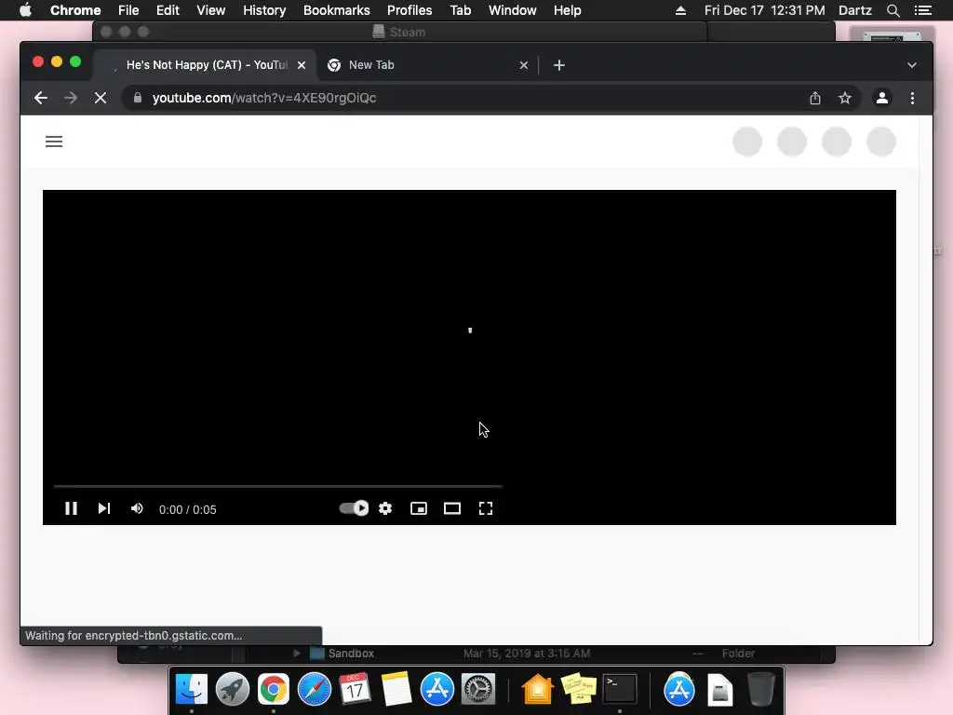Open the Bookmarks menu
This screenshot has width=953, height=715.
pos(337,10)
